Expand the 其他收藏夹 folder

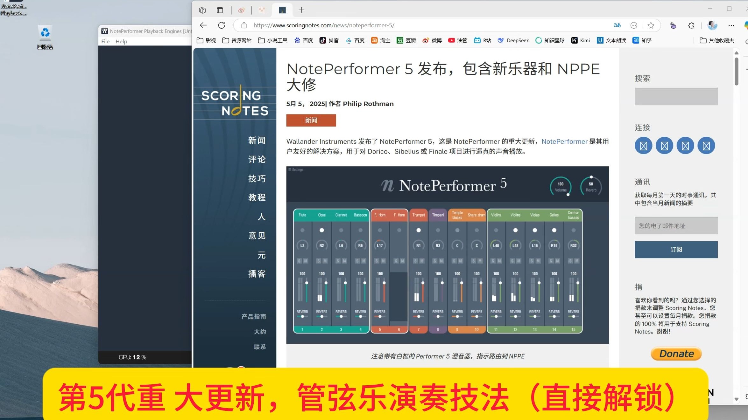pos(717,40)
